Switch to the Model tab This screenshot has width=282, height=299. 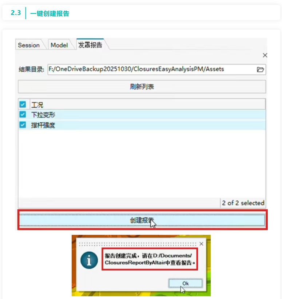tap(59, 45)
